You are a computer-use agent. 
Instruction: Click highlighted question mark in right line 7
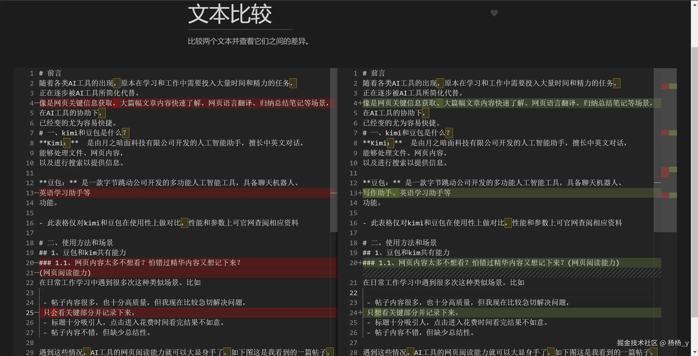pos(449,133)
